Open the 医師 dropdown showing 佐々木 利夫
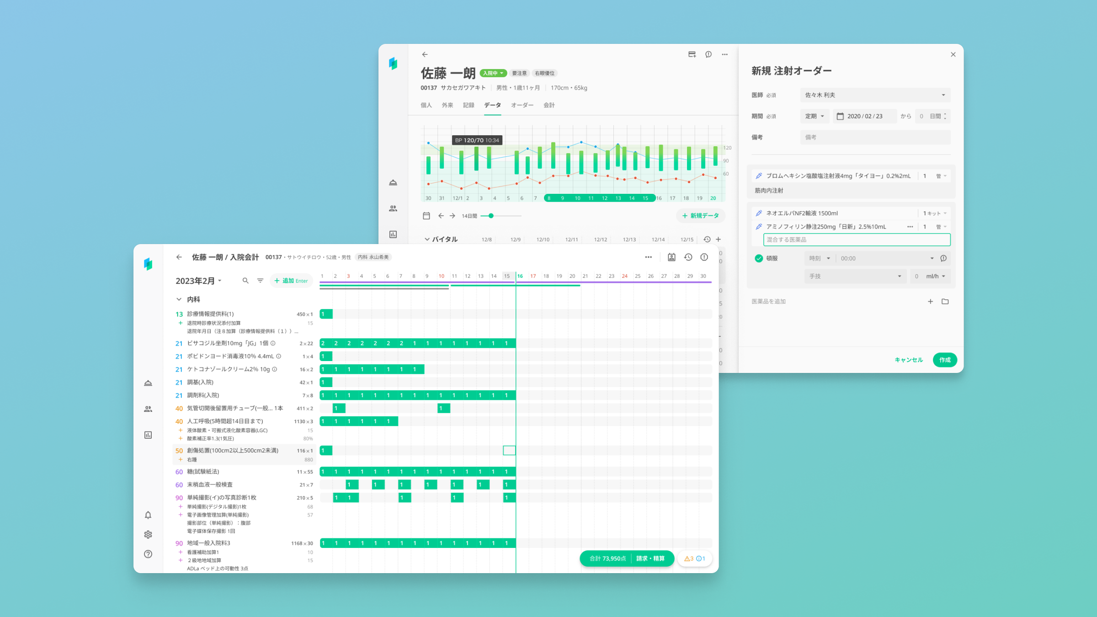 [x=875, y=95]
